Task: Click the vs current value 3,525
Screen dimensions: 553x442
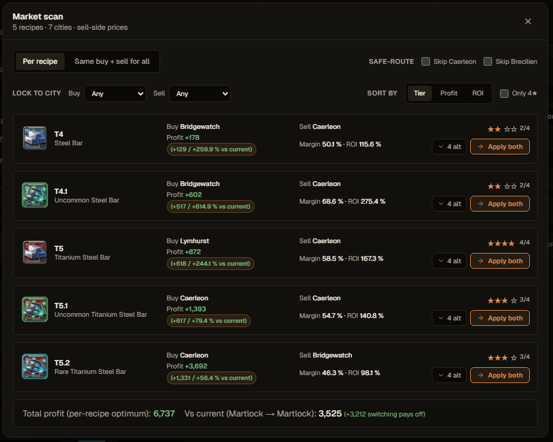Action: point(329,413)
